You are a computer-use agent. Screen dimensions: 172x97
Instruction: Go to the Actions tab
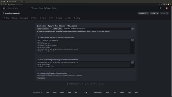click(34, 18)
